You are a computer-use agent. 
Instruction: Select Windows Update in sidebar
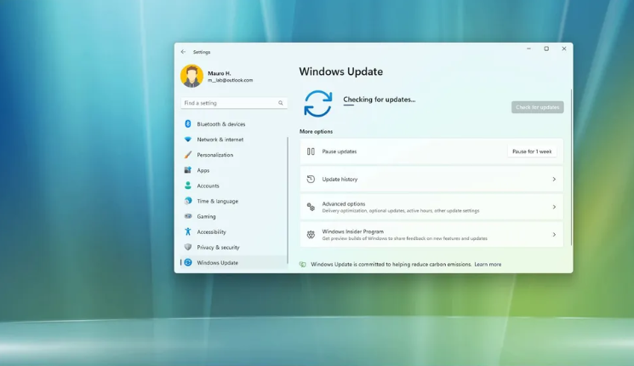coord(234,262)
